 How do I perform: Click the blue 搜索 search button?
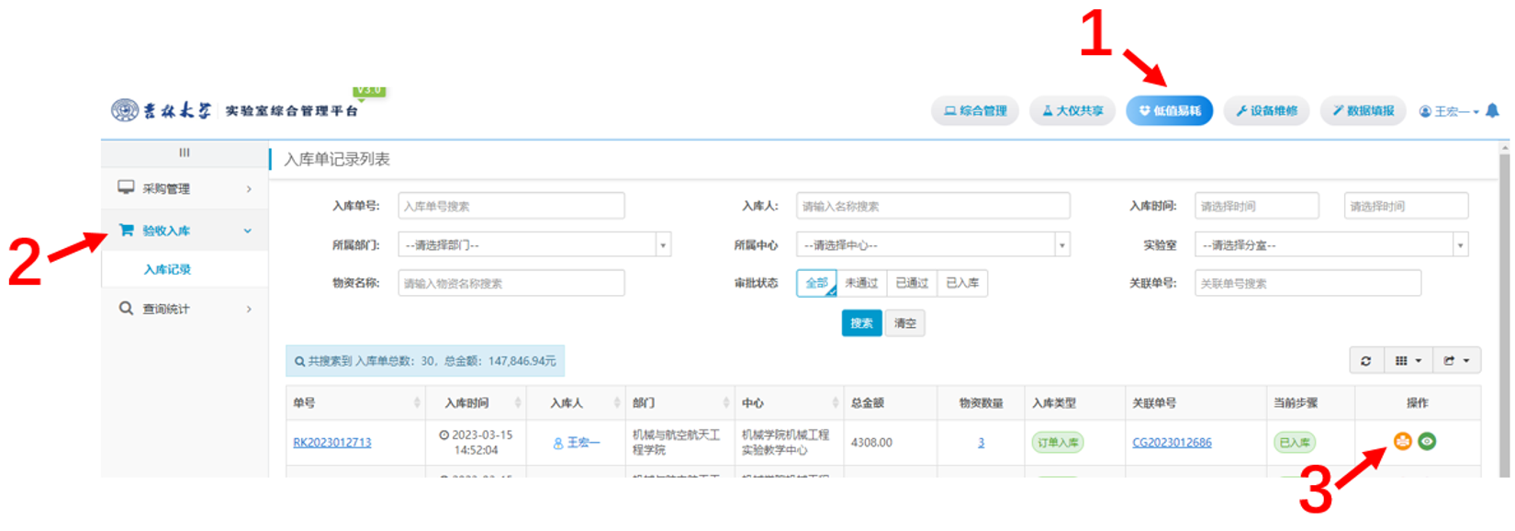pos(861,323)
